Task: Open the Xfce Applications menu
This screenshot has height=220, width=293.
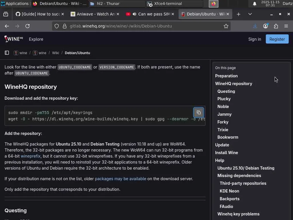Action: (x=15, y=3)
